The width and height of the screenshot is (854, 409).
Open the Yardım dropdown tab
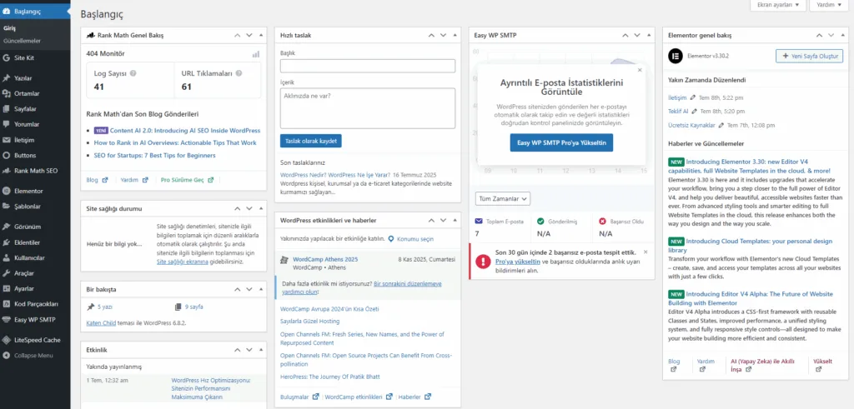click(x=827, y=5)
